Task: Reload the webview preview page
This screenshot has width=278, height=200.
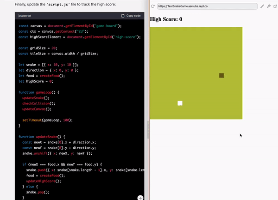Action: [153, 6]
